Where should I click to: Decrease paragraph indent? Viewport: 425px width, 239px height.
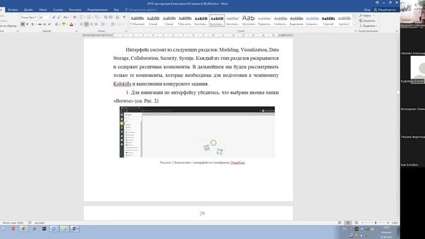pyautogui.click(x=106, y=17)
